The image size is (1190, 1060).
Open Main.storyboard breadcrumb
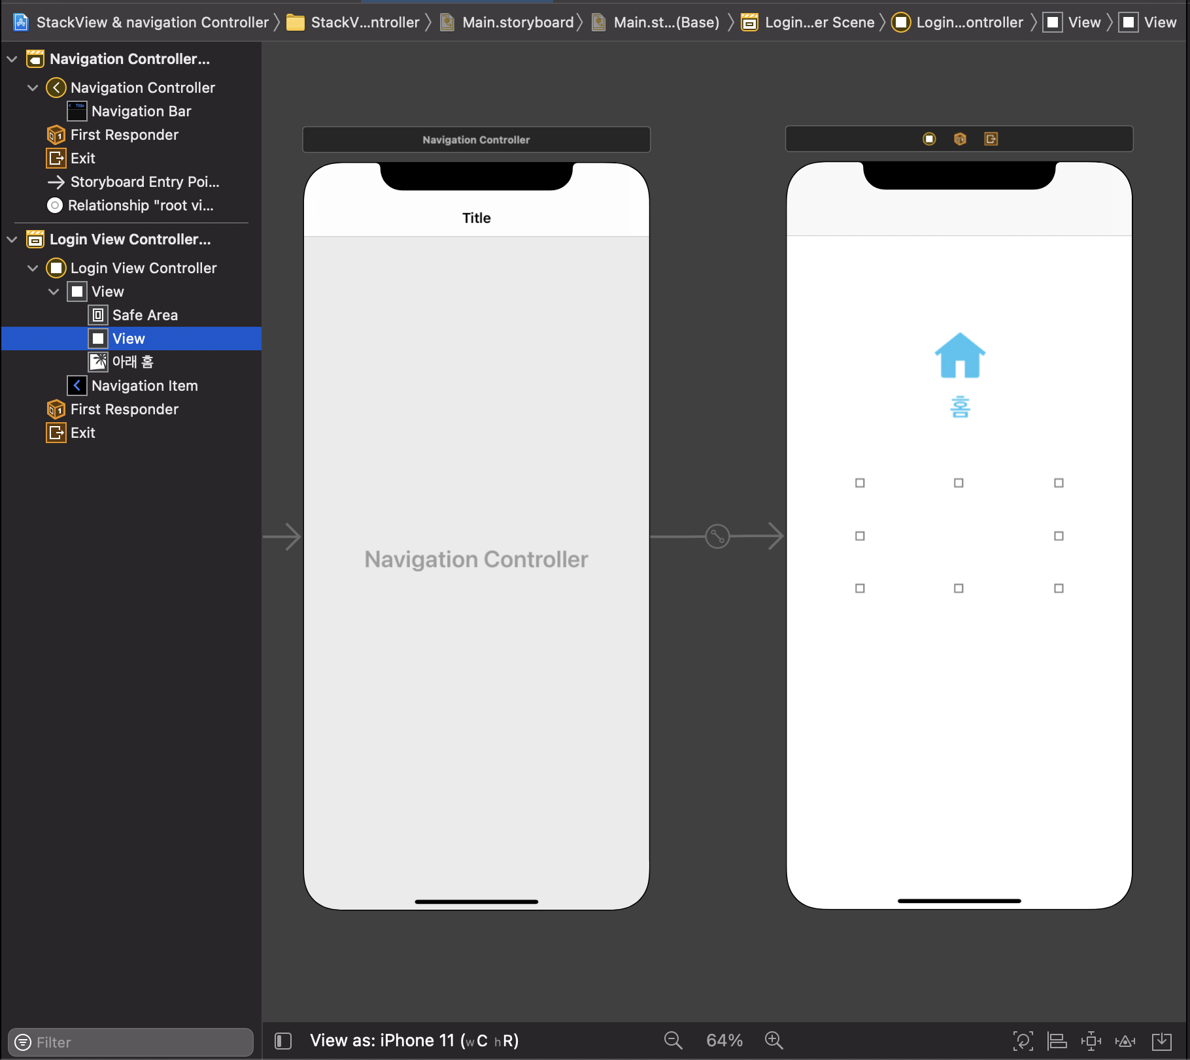[x=507, y=22]
